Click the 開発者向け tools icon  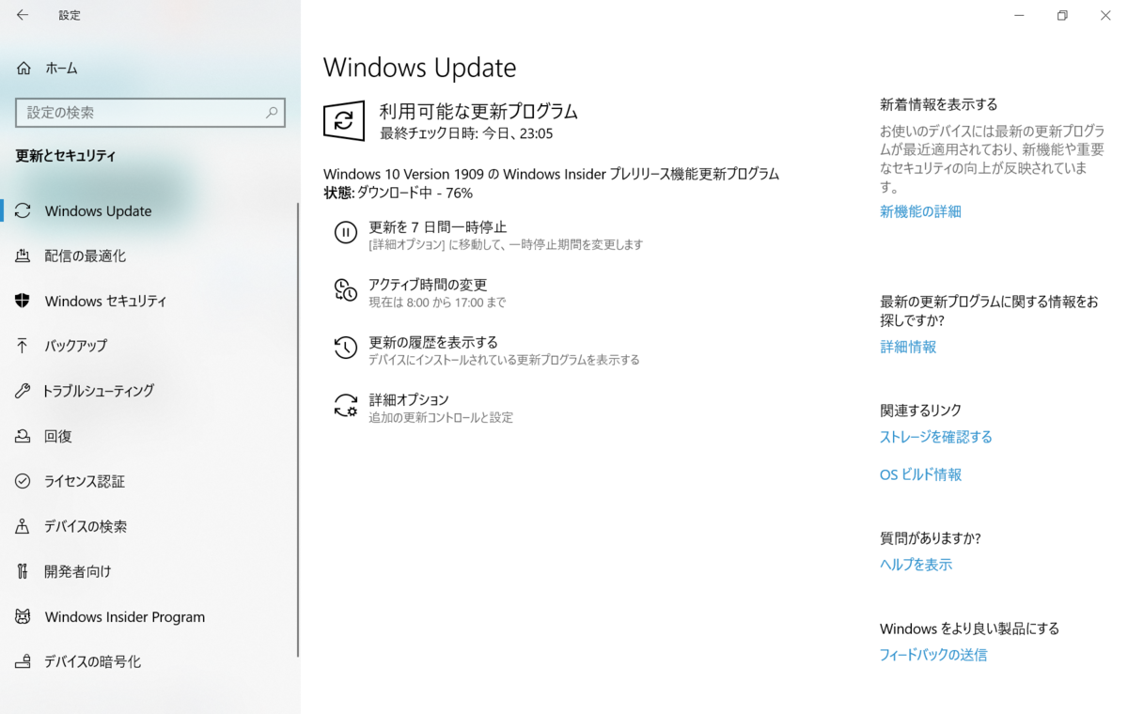pos(23,571)
